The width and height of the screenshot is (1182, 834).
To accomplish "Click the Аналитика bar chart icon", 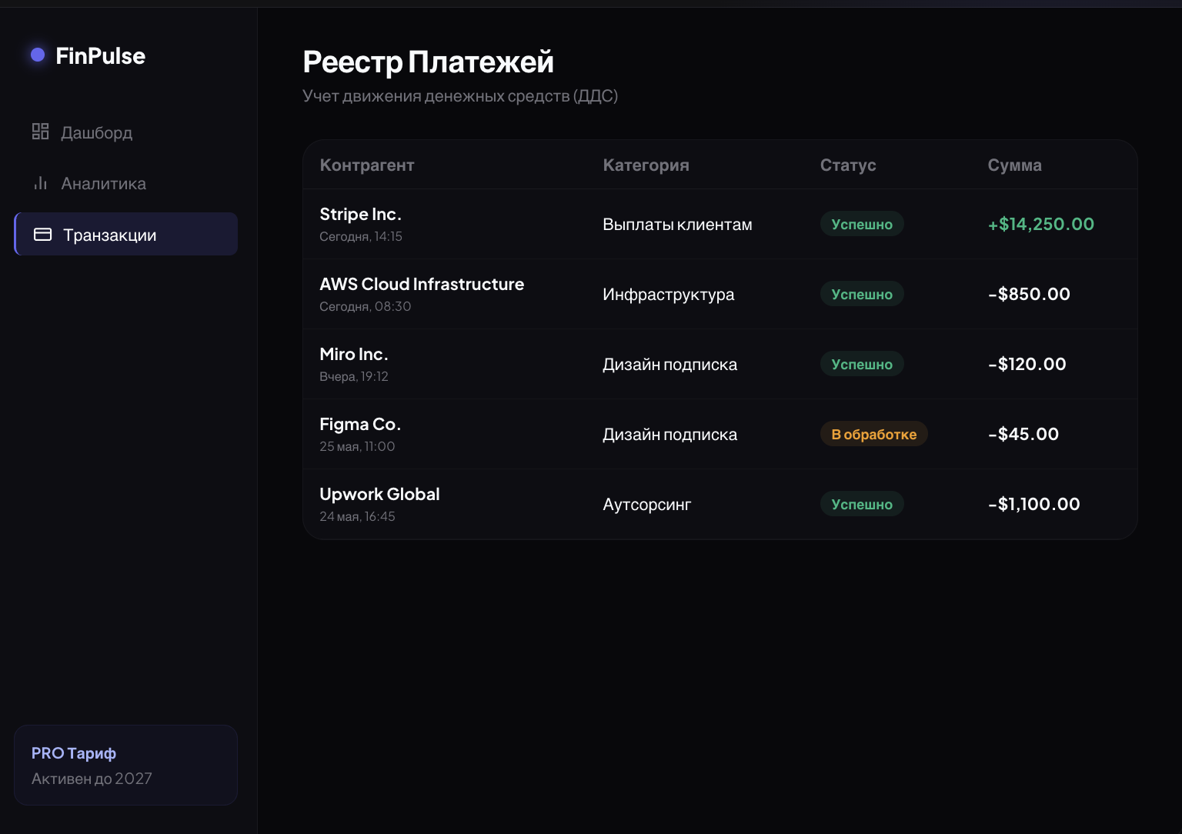I will pos(40,183).
